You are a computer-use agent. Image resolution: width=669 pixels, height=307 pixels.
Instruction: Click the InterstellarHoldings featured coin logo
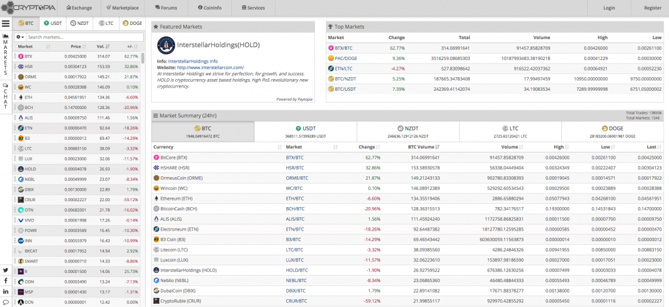[165, 46]
